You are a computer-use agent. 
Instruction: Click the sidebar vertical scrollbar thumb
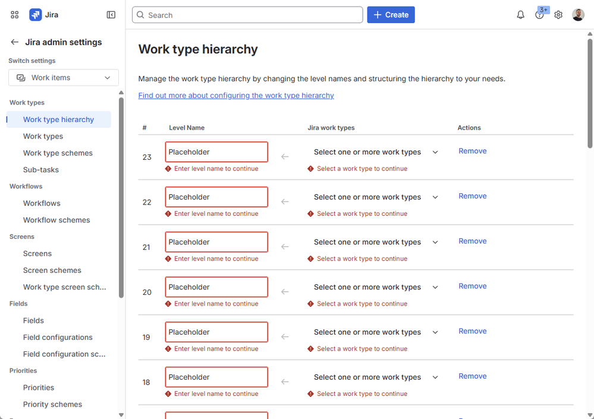click(121, 197)
